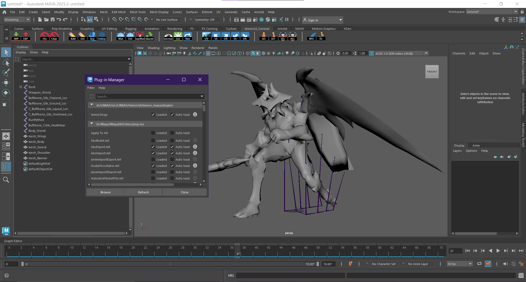Open the Mesh Tools menu

click(x=138, y=12)
